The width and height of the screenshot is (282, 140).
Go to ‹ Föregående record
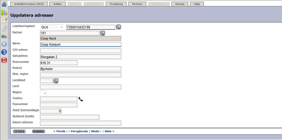pyautogui.click(x=78, y=131)
